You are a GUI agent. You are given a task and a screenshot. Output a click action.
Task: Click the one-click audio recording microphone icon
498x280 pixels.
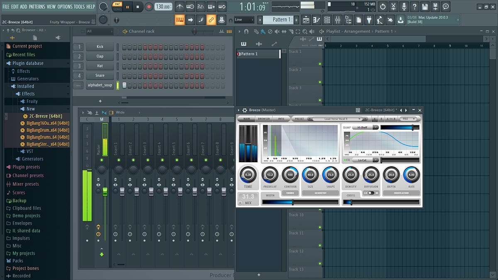click(403, 7)
